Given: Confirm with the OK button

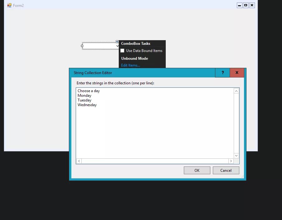Looking at the screenshot, I should [197, 171].
